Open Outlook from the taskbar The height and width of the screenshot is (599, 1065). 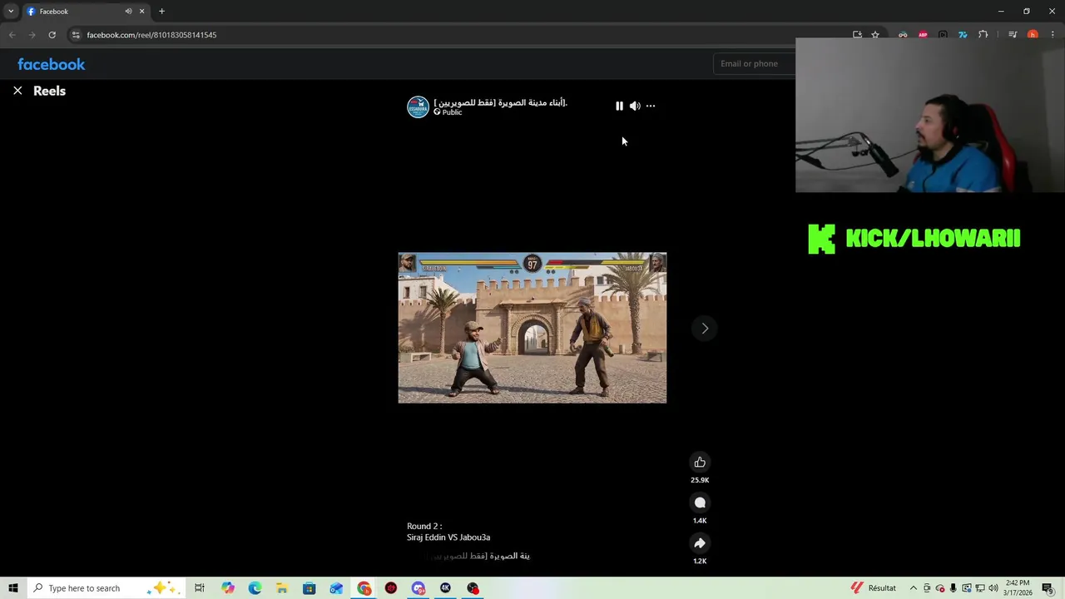(x=336, y=588)
